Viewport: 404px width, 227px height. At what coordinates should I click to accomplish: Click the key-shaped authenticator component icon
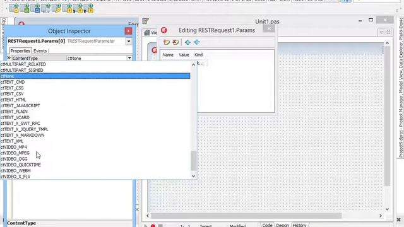tap(56, 8)
